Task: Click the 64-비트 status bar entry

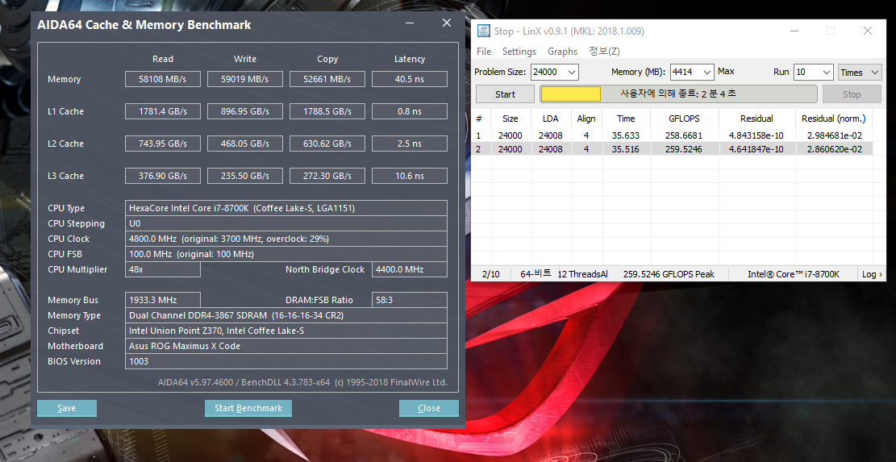Action: point(536,273)
